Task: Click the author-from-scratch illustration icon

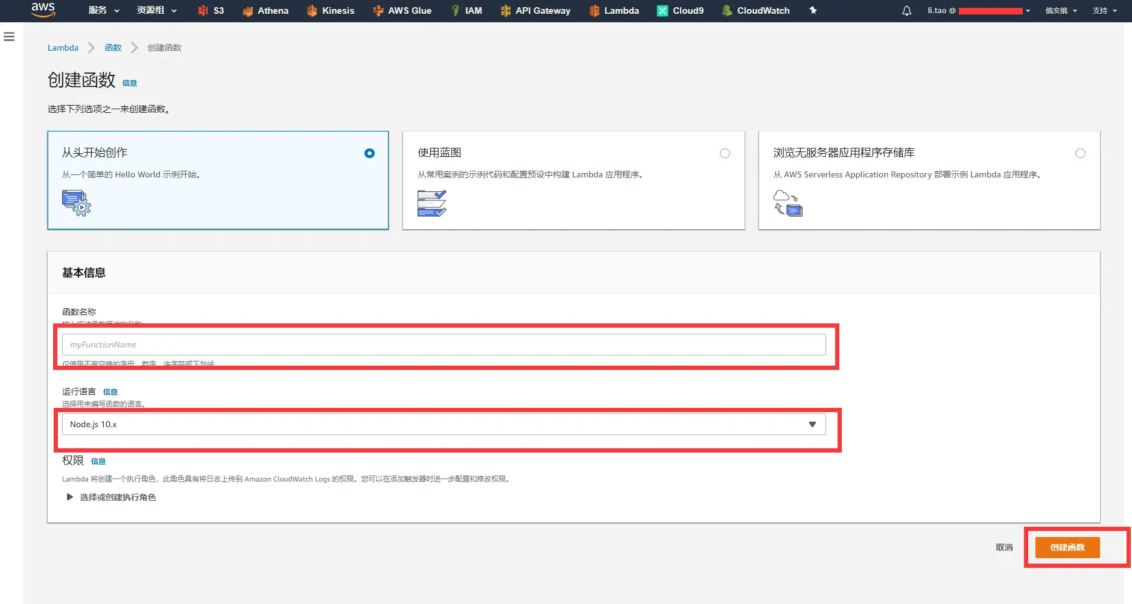Action: [76, 203]
